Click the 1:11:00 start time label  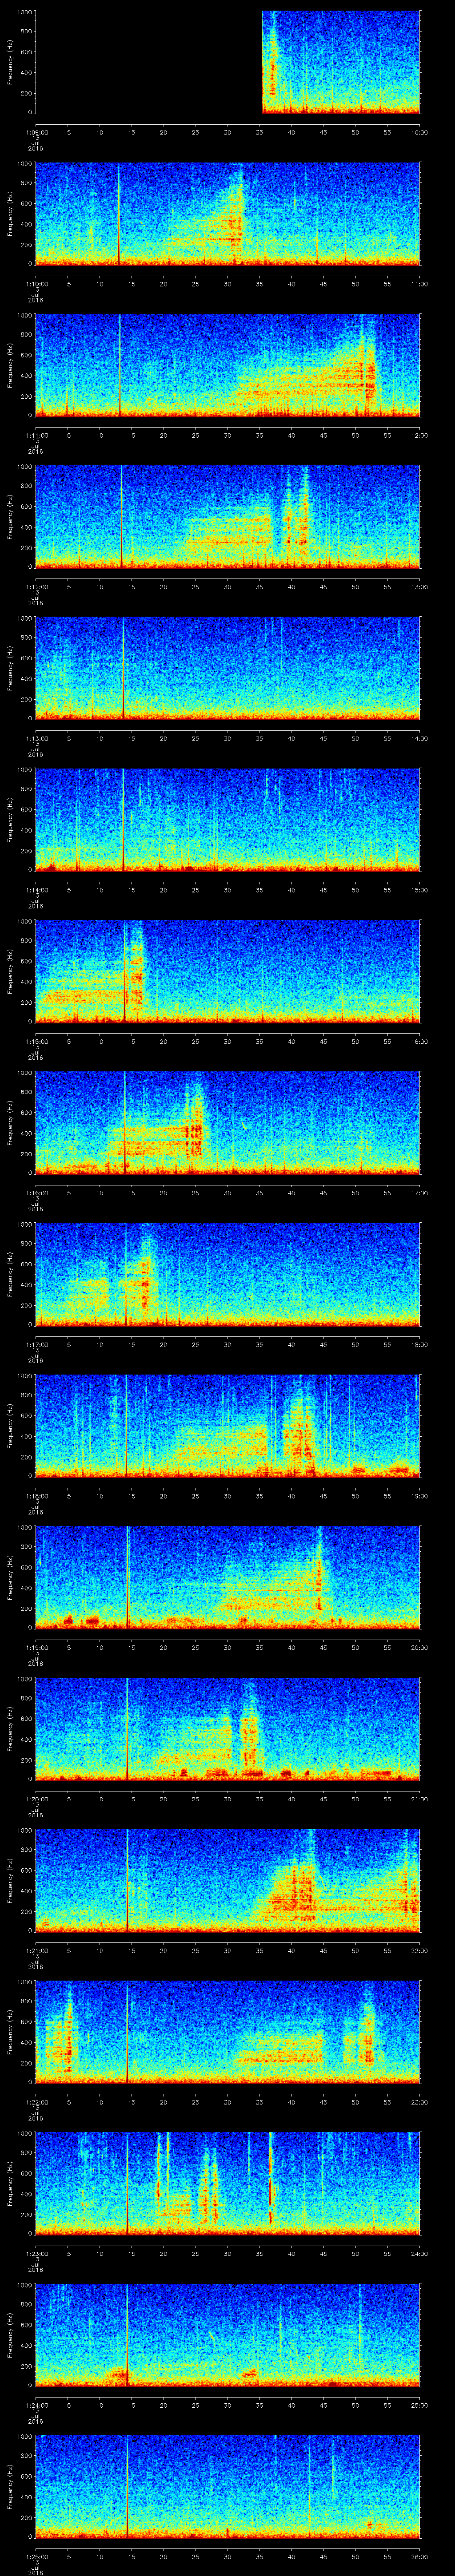[37, 435]
